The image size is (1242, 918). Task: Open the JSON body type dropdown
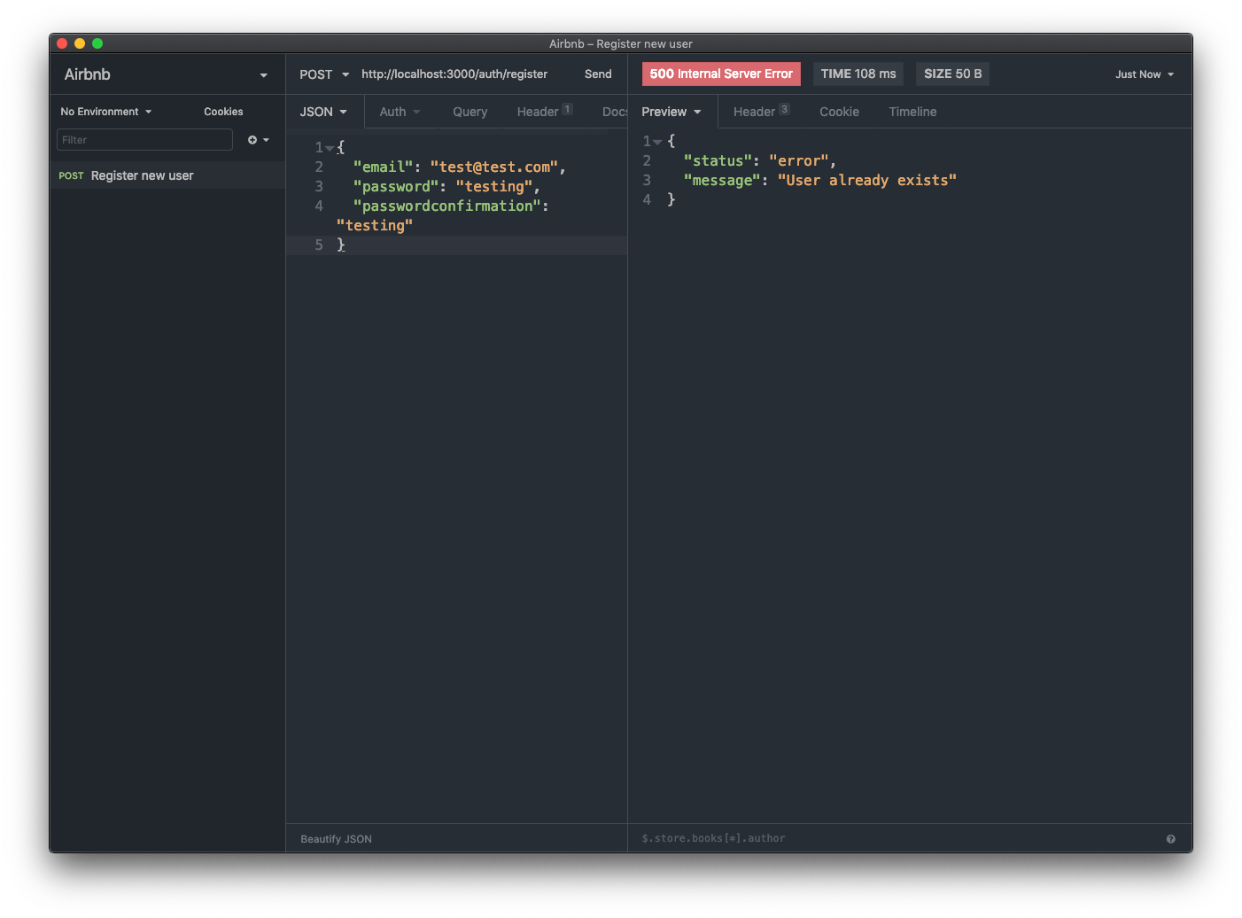click(323, 112)
